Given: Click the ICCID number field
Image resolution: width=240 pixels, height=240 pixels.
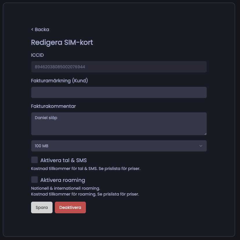Looking at the screenshot, I should click(119, 67).
